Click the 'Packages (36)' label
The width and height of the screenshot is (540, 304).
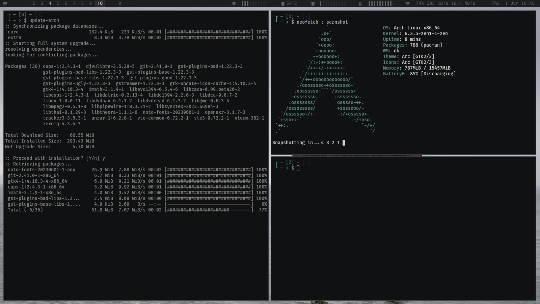point(23,66)
